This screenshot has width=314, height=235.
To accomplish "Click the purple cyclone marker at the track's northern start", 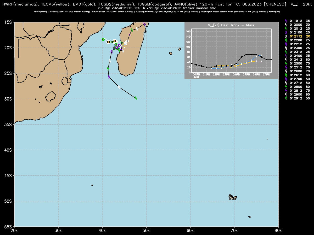I will pyautogui.click(x=144, y=23).
